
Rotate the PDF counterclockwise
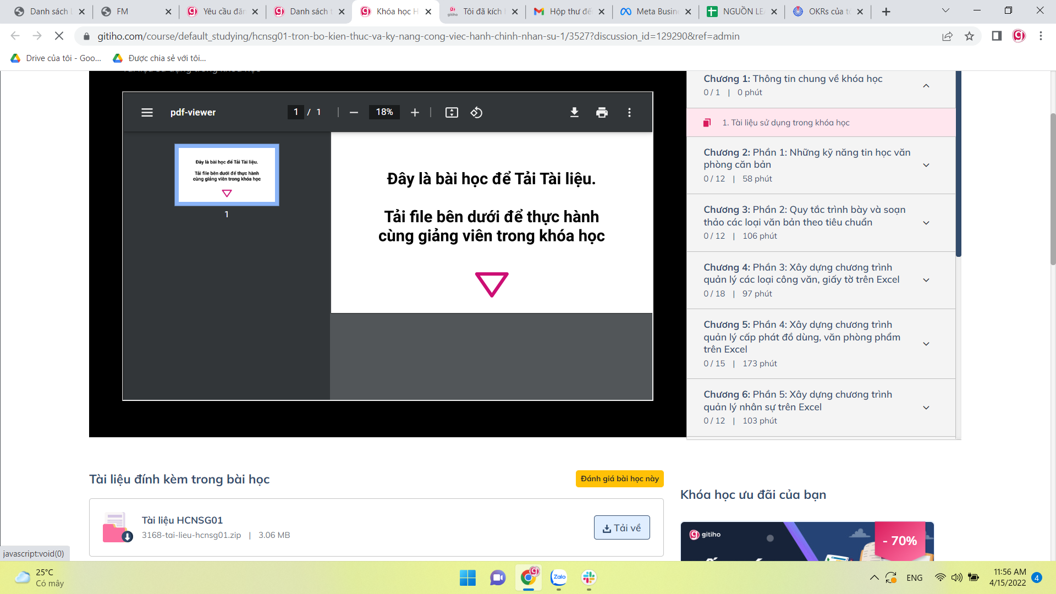(476, 112)
